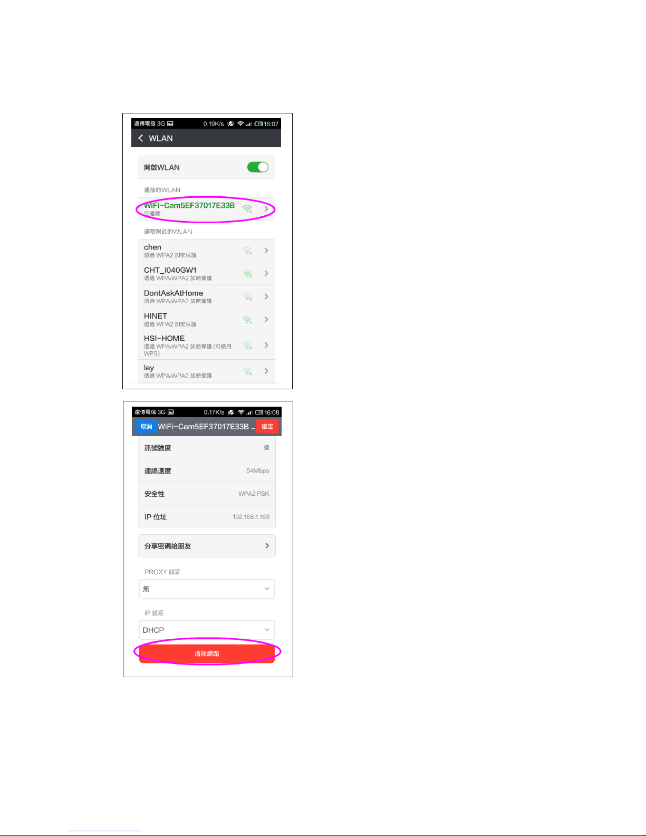Tap the IP 位址 row showing 192.168.1.163
Viewport: 646px width, 836px height.
point(207,517)
